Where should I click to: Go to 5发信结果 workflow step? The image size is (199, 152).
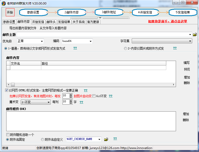(183, 12)
